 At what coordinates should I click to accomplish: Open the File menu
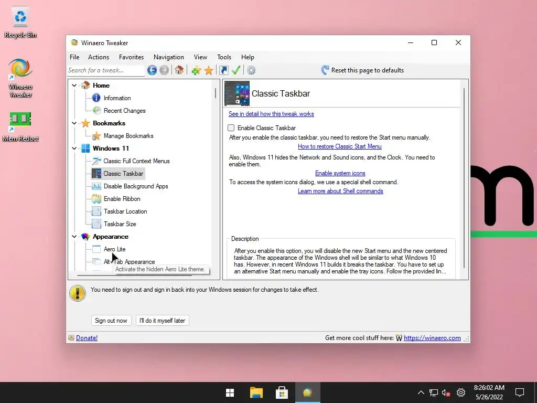click(74, 57)
